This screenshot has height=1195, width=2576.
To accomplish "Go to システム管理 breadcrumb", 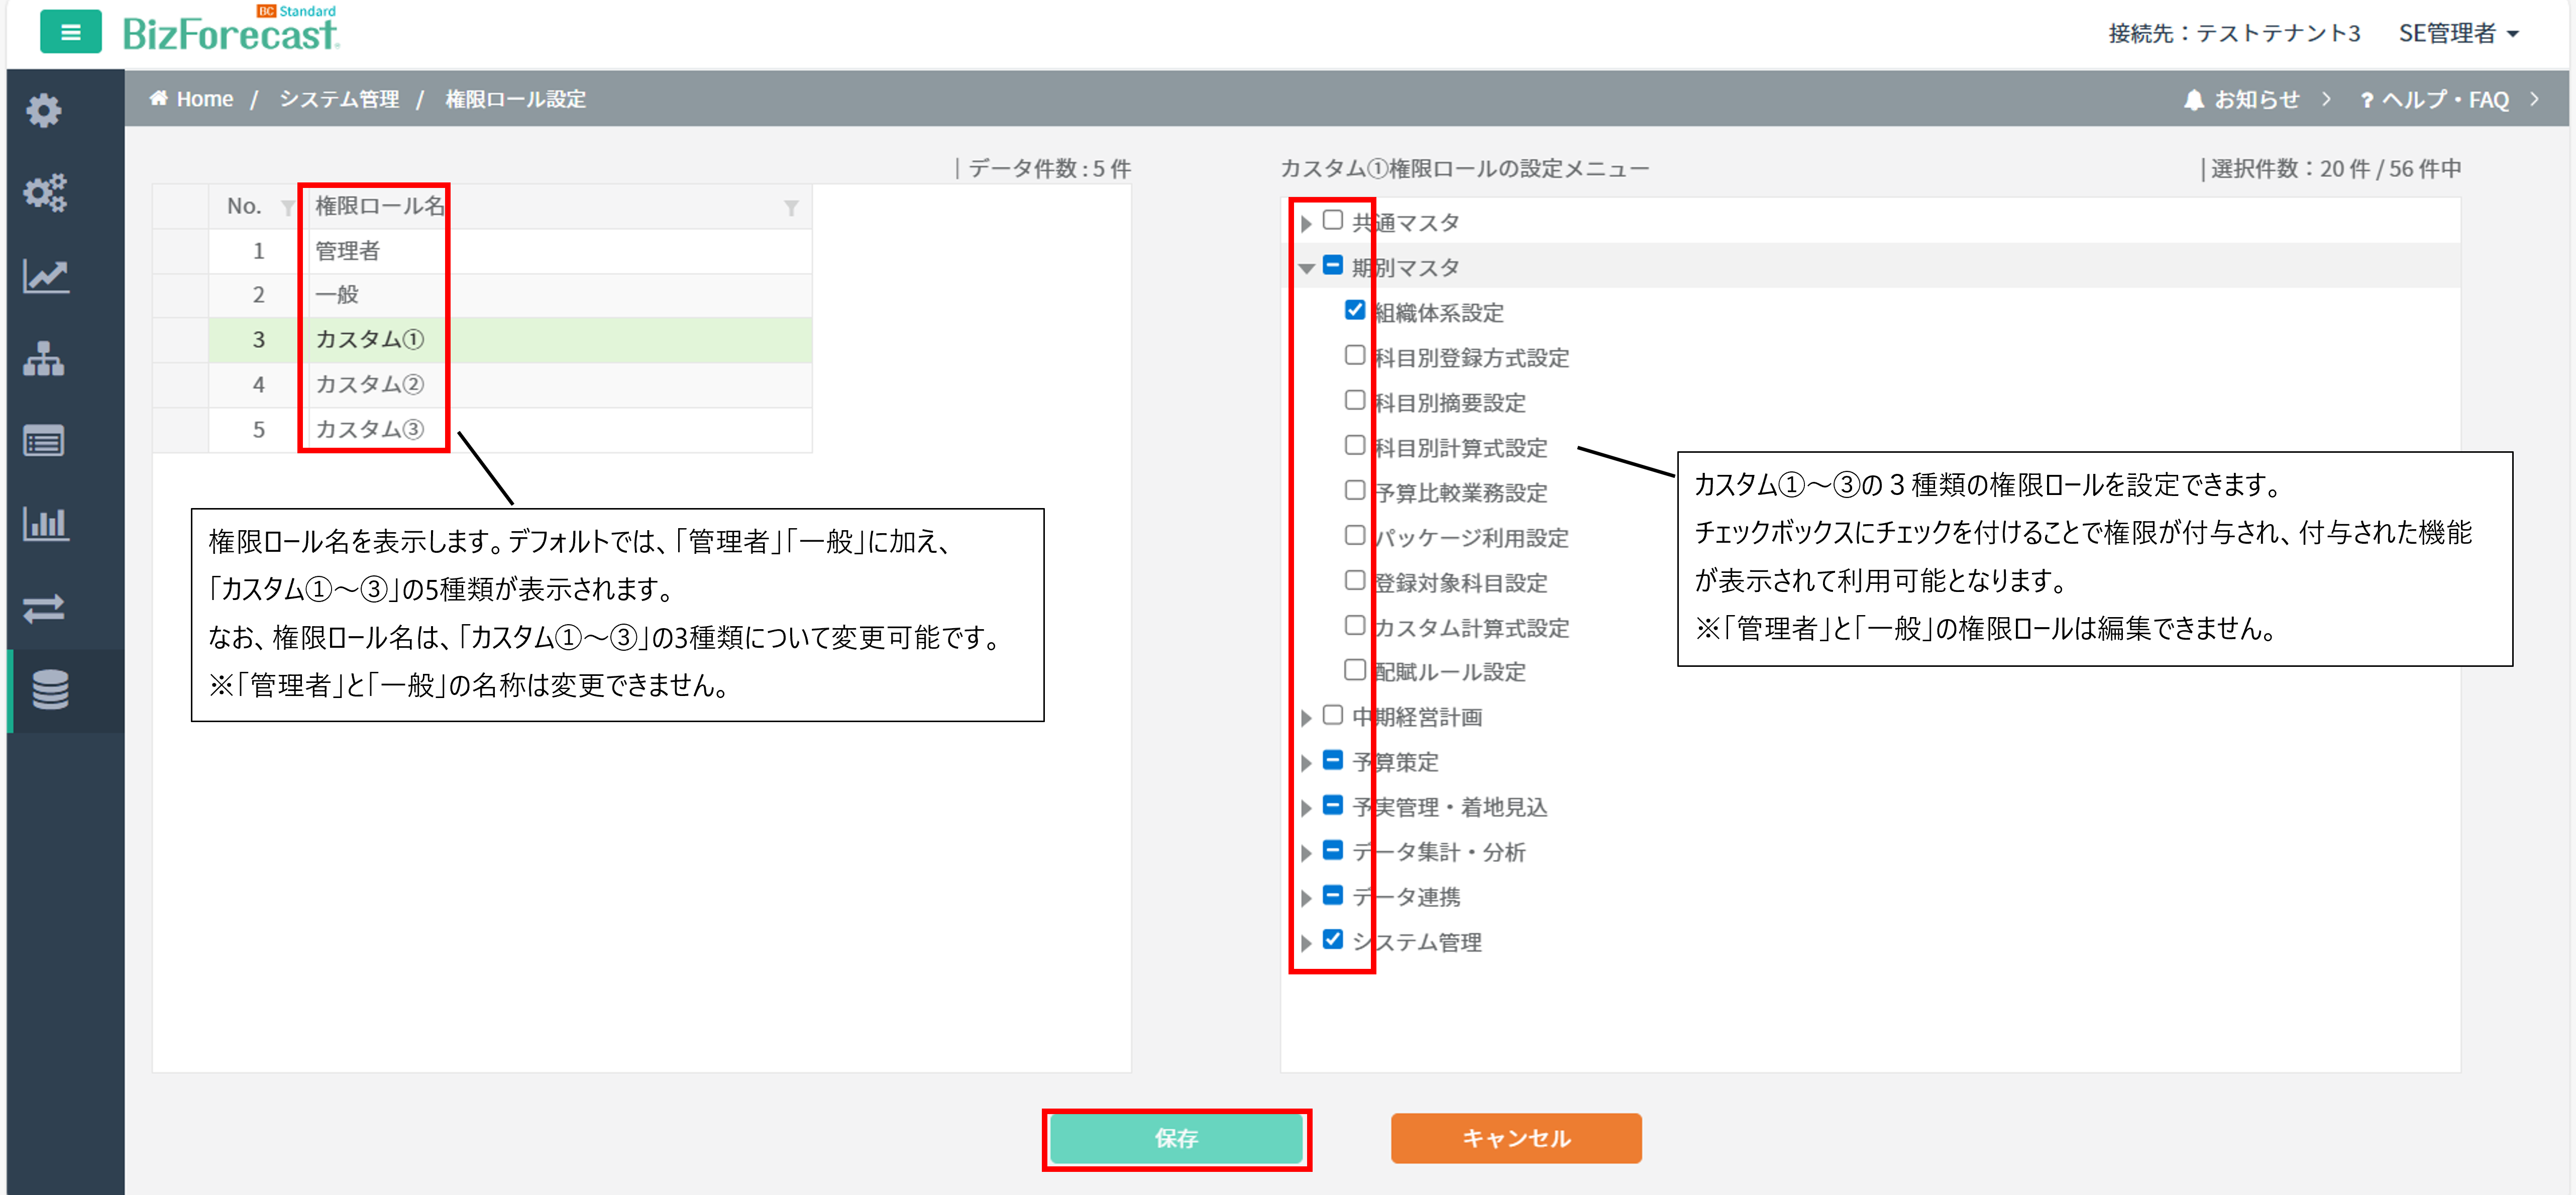I will pos(339,99).
